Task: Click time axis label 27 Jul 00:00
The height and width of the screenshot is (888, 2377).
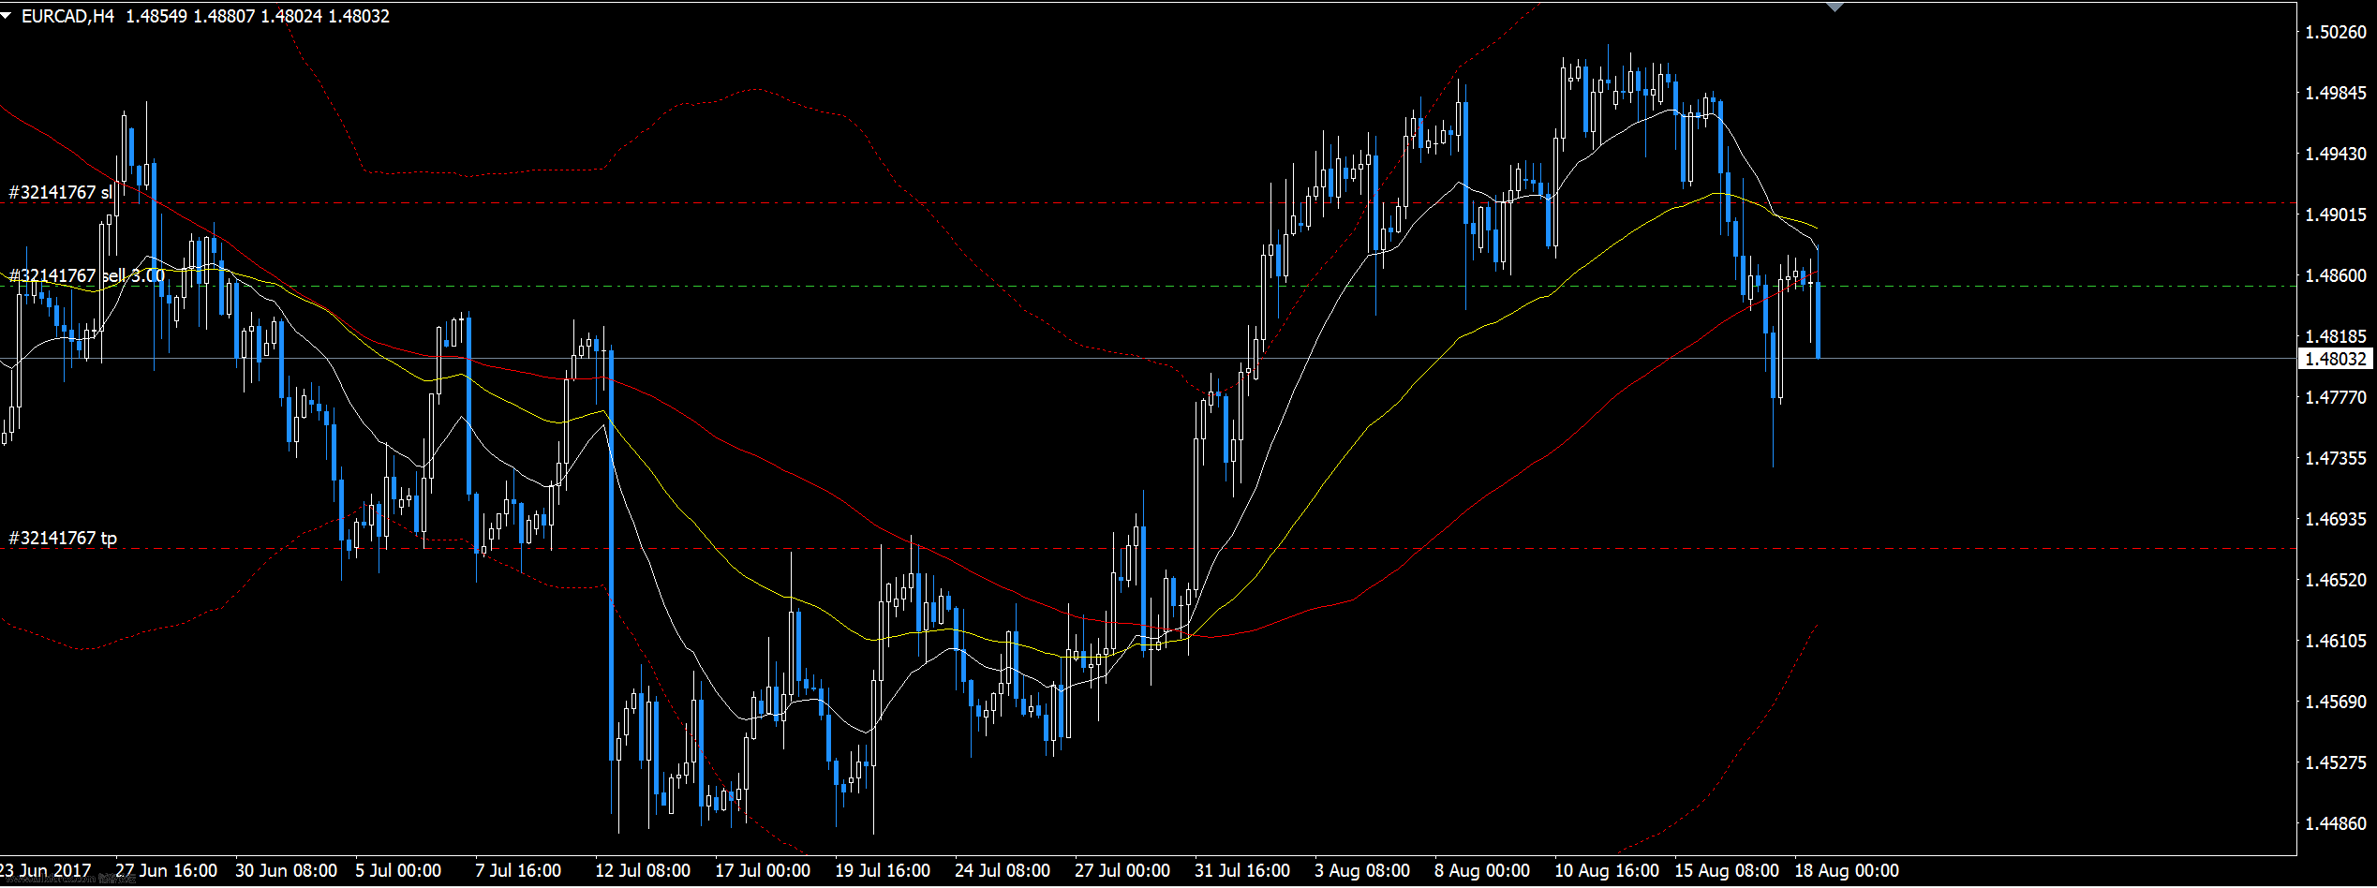Action: [x=1122, y=870]
